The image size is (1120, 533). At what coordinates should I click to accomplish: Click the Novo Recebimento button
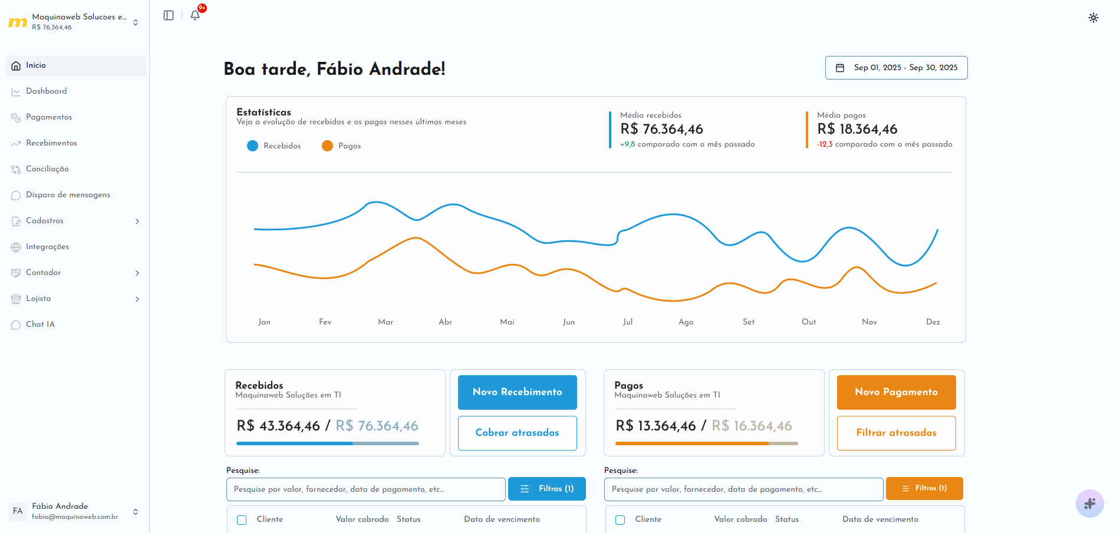pos(517,392)
